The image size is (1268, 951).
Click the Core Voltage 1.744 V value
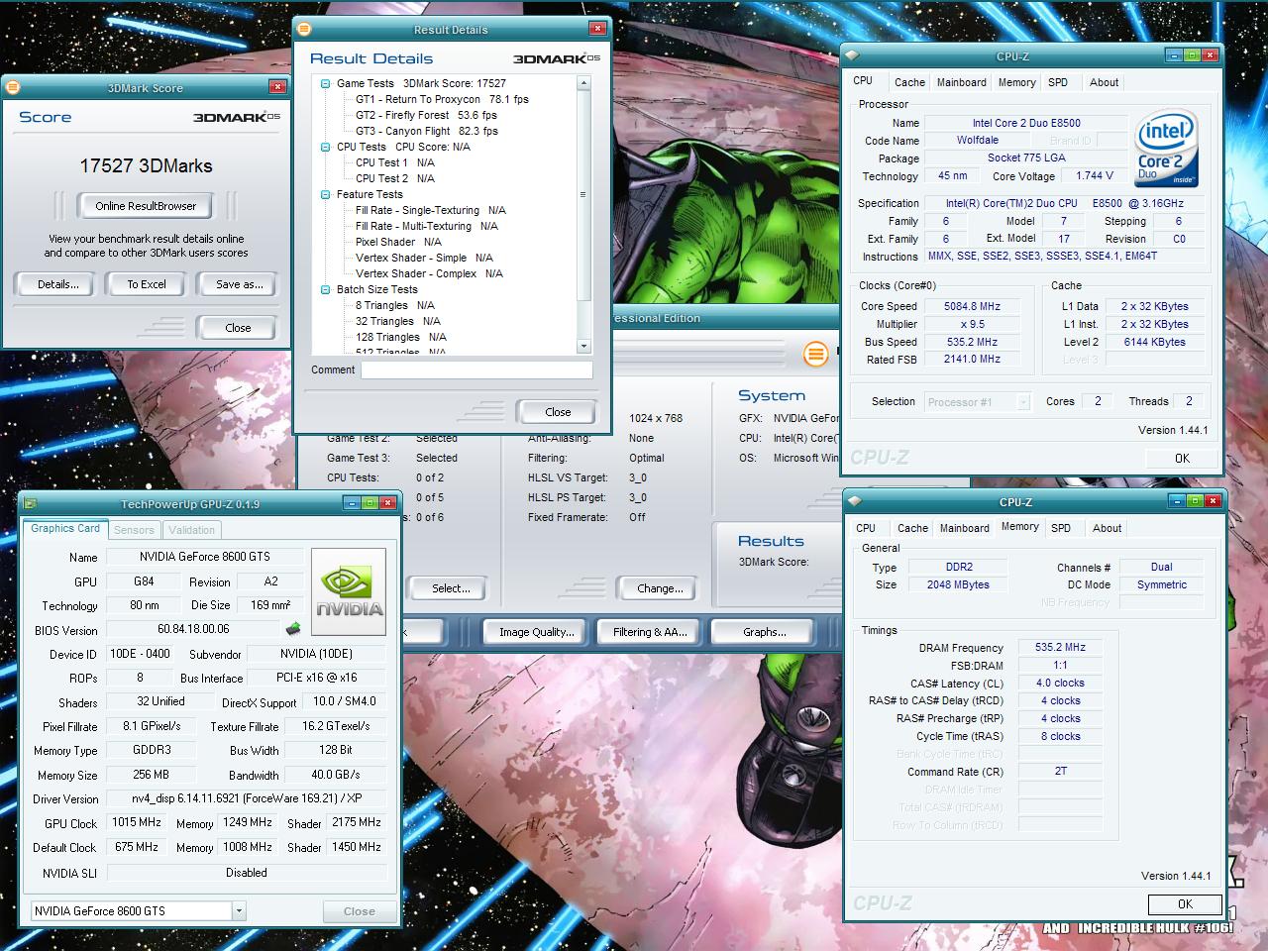click(1094, 176)
